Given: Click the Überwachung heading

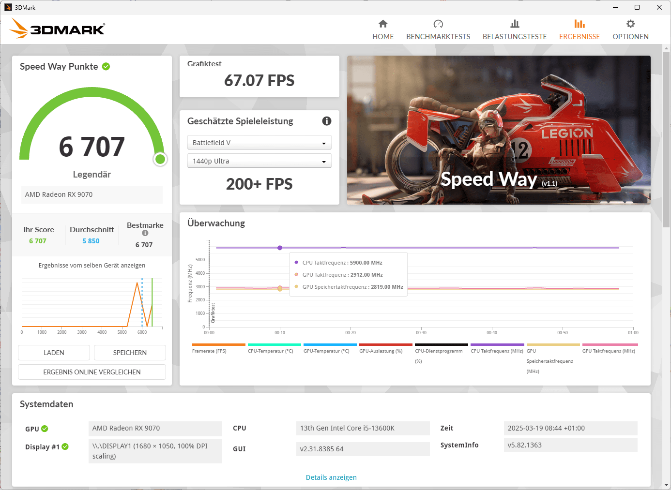Looking at the screenshot, I should tap(216, 223).
